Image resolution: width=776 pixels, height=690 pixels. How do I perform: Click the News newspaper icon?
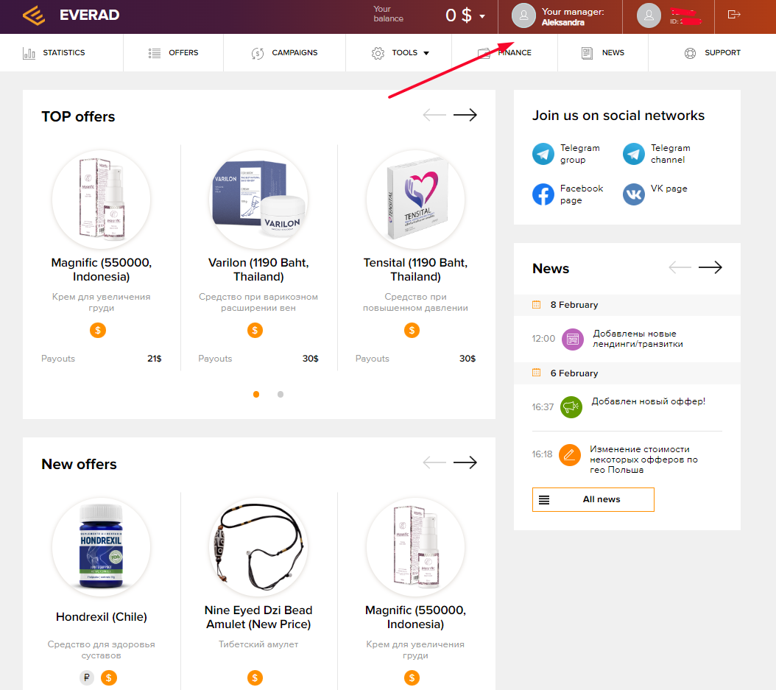[587, 53]
